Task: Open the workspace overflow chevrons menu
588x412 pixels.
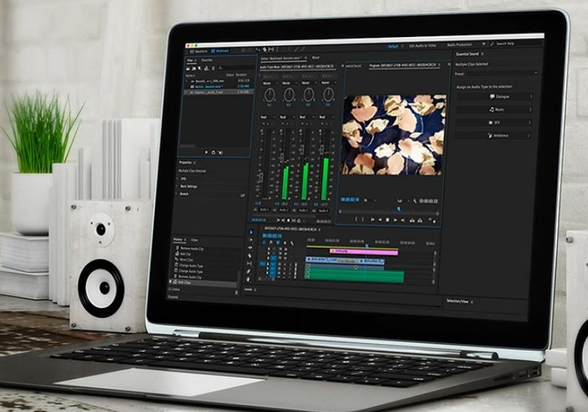Action: pyautogui.click(x=483, y=44)
